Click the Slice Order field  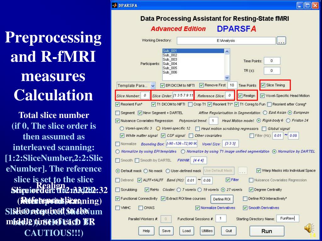183,95
